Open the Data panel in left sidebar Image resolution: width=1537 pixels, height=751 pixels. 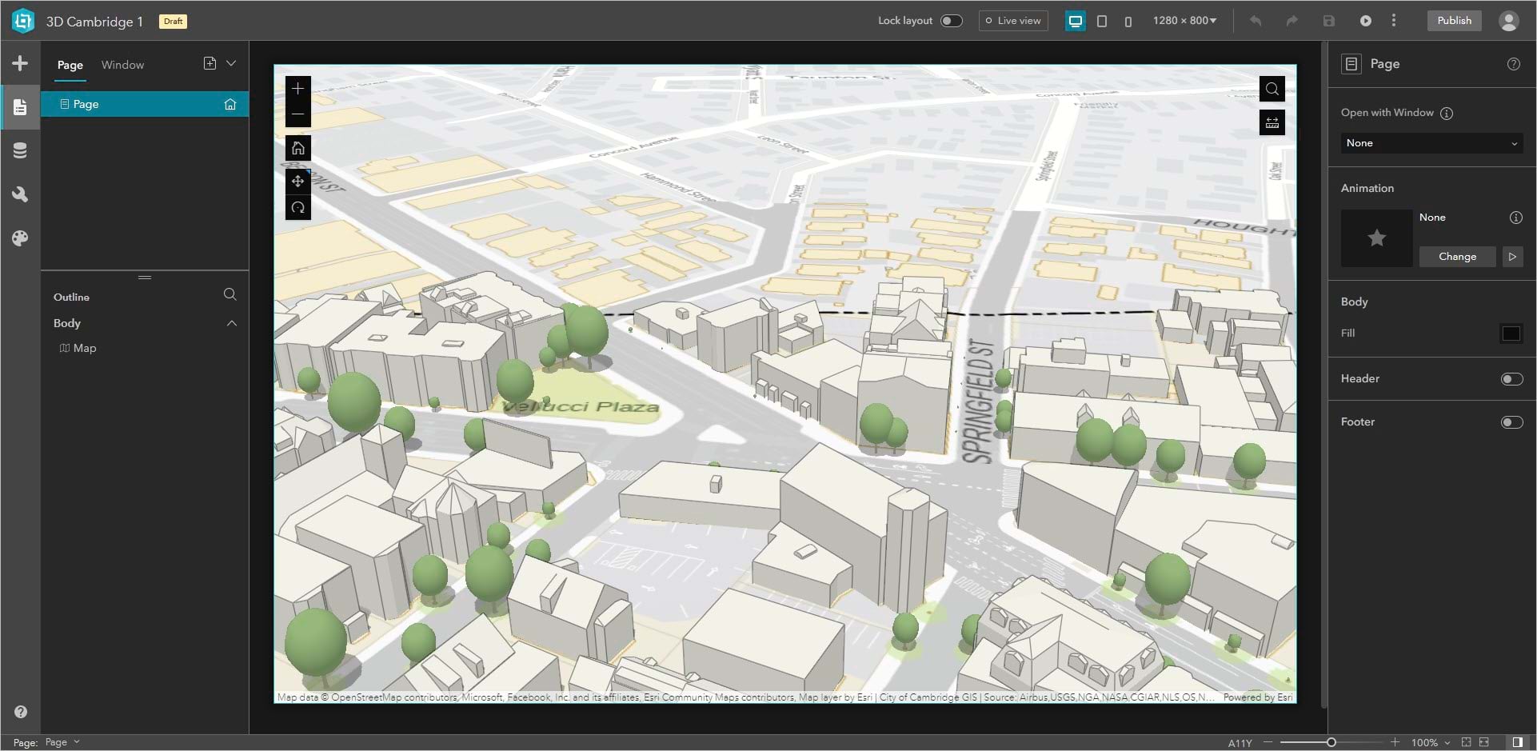click(x=19, y=150)
